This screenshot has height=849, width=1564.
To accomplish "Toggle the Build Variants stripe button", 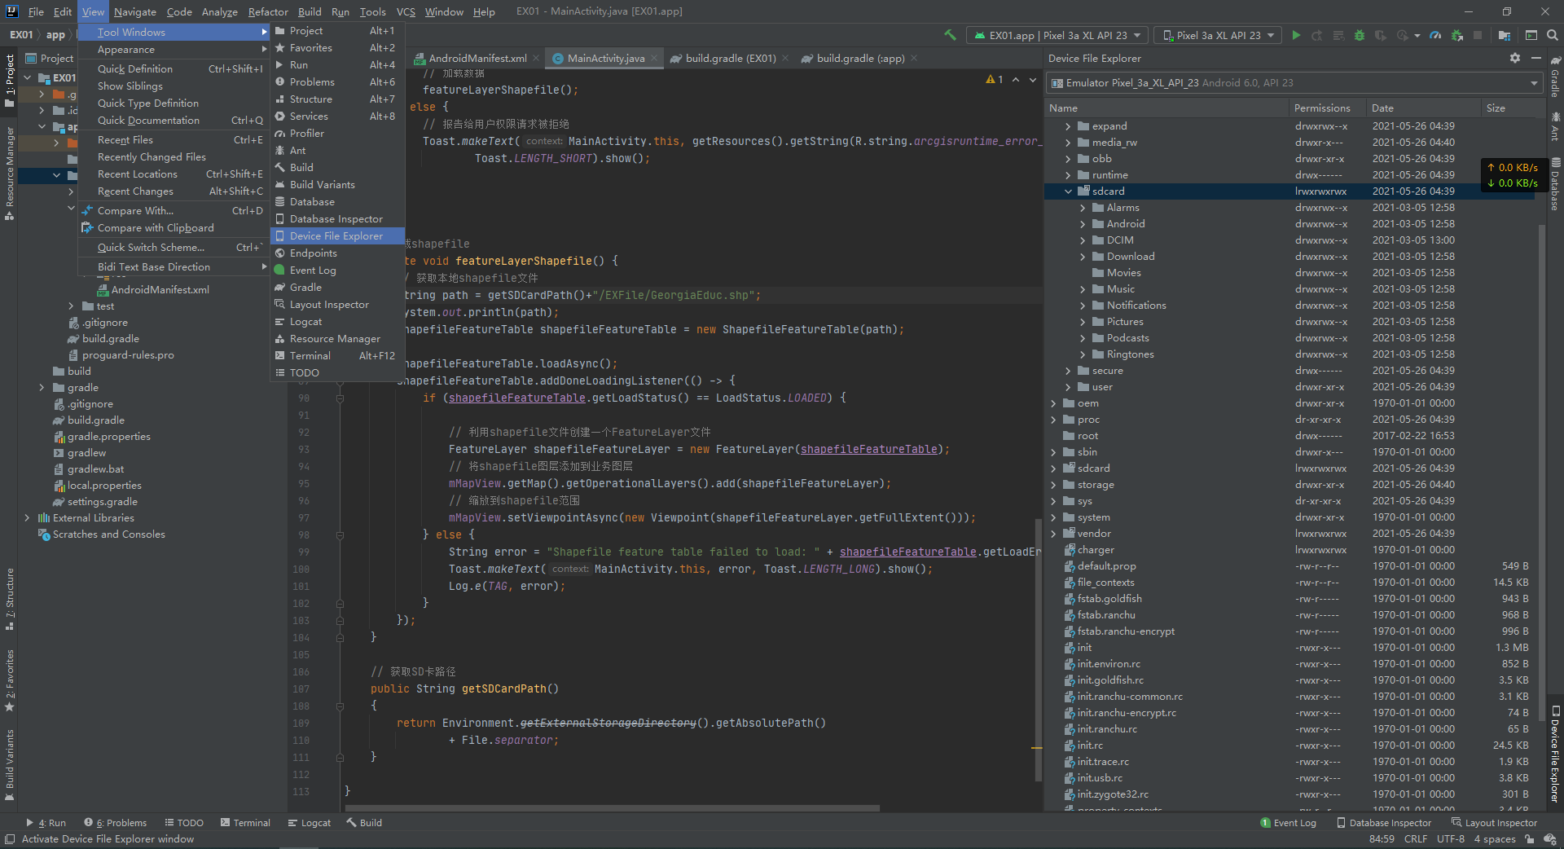I will click(9, 765).
